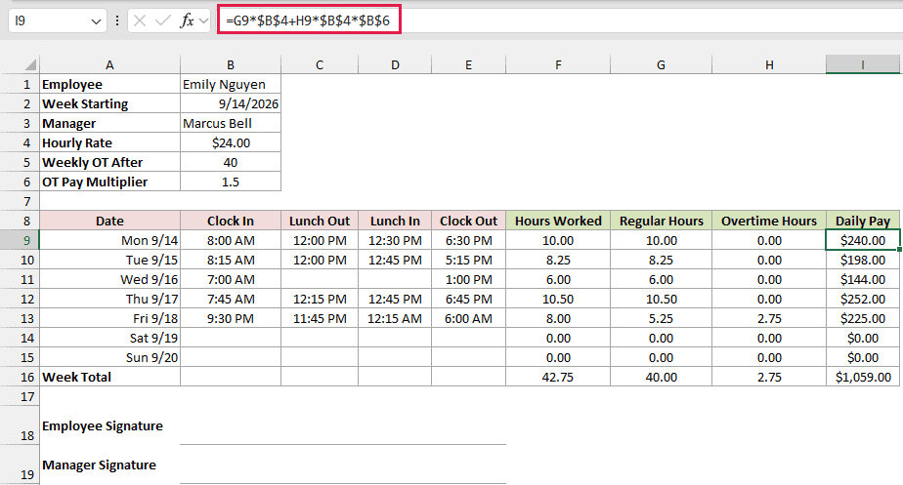Click the week total regular hours 40.00
The image size is (903, 485).
661,377
